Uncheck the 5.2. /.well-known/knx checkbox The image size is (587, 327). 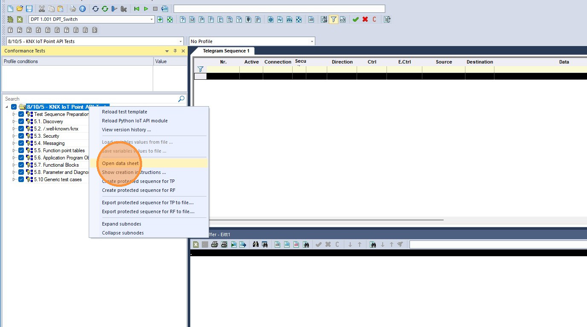(x=21, y=129)
